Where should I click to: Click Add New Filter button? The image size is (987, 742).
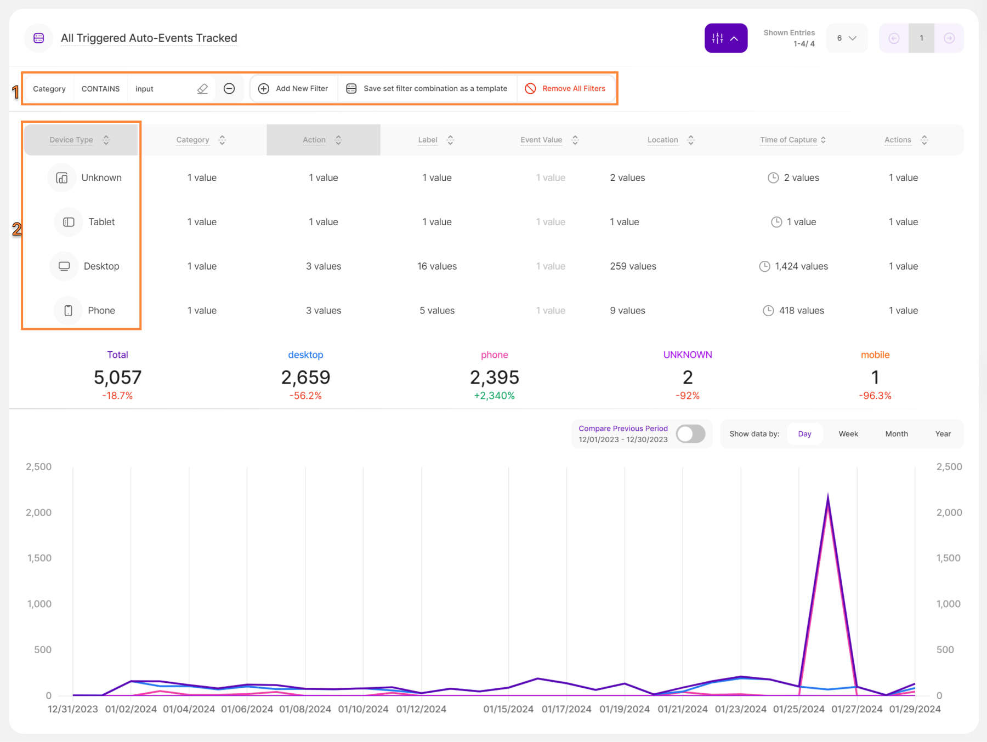(x=293, y=89)
